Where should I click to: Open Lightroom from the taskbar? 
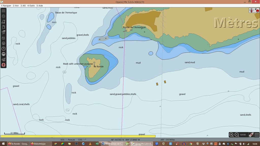[x=76, y=144]
